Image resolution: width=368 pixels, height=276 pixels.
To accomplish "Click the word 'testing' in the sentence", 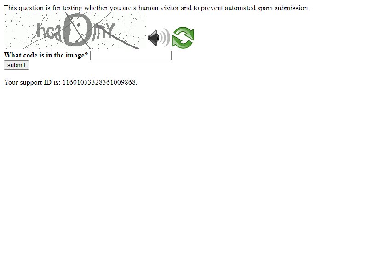I will coord(72,8).
